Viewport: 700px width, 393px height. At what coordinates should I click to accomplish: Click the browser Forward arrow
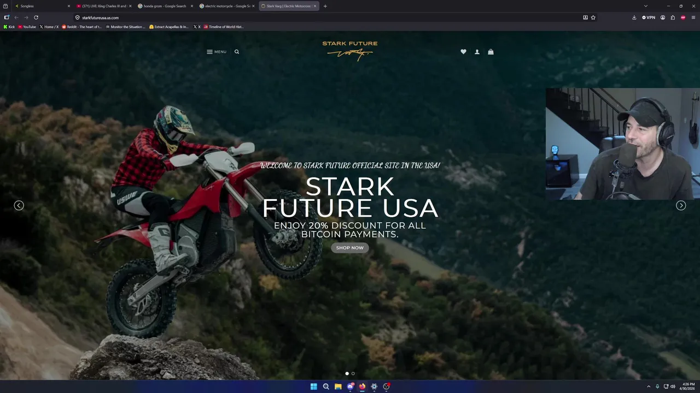(26, 17)
